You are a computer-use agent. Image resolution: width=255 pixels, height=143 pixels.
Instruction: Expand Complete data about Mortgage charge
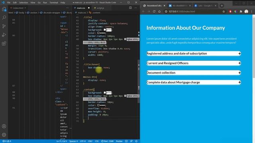[x=194, y=82]
